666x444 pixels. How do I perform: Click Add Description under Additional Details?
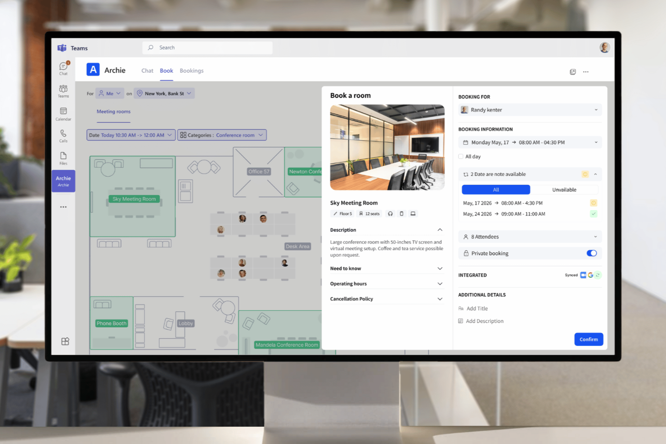click(485, 321)
